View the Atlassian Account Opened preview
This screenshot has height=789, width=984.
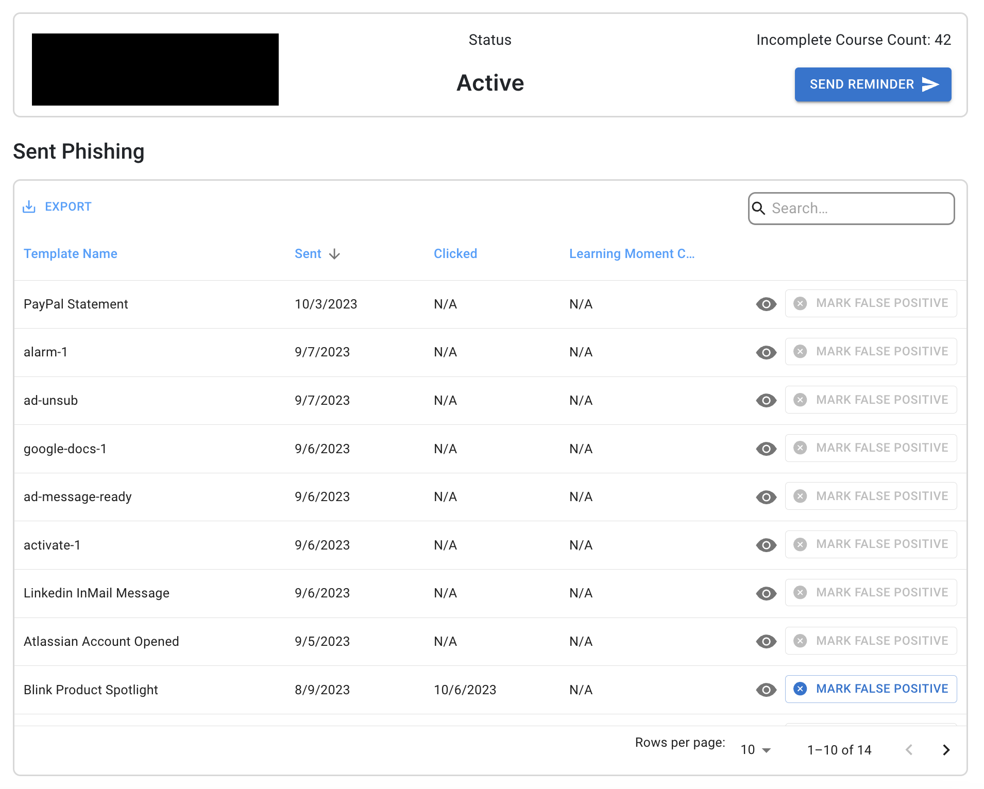766,641
